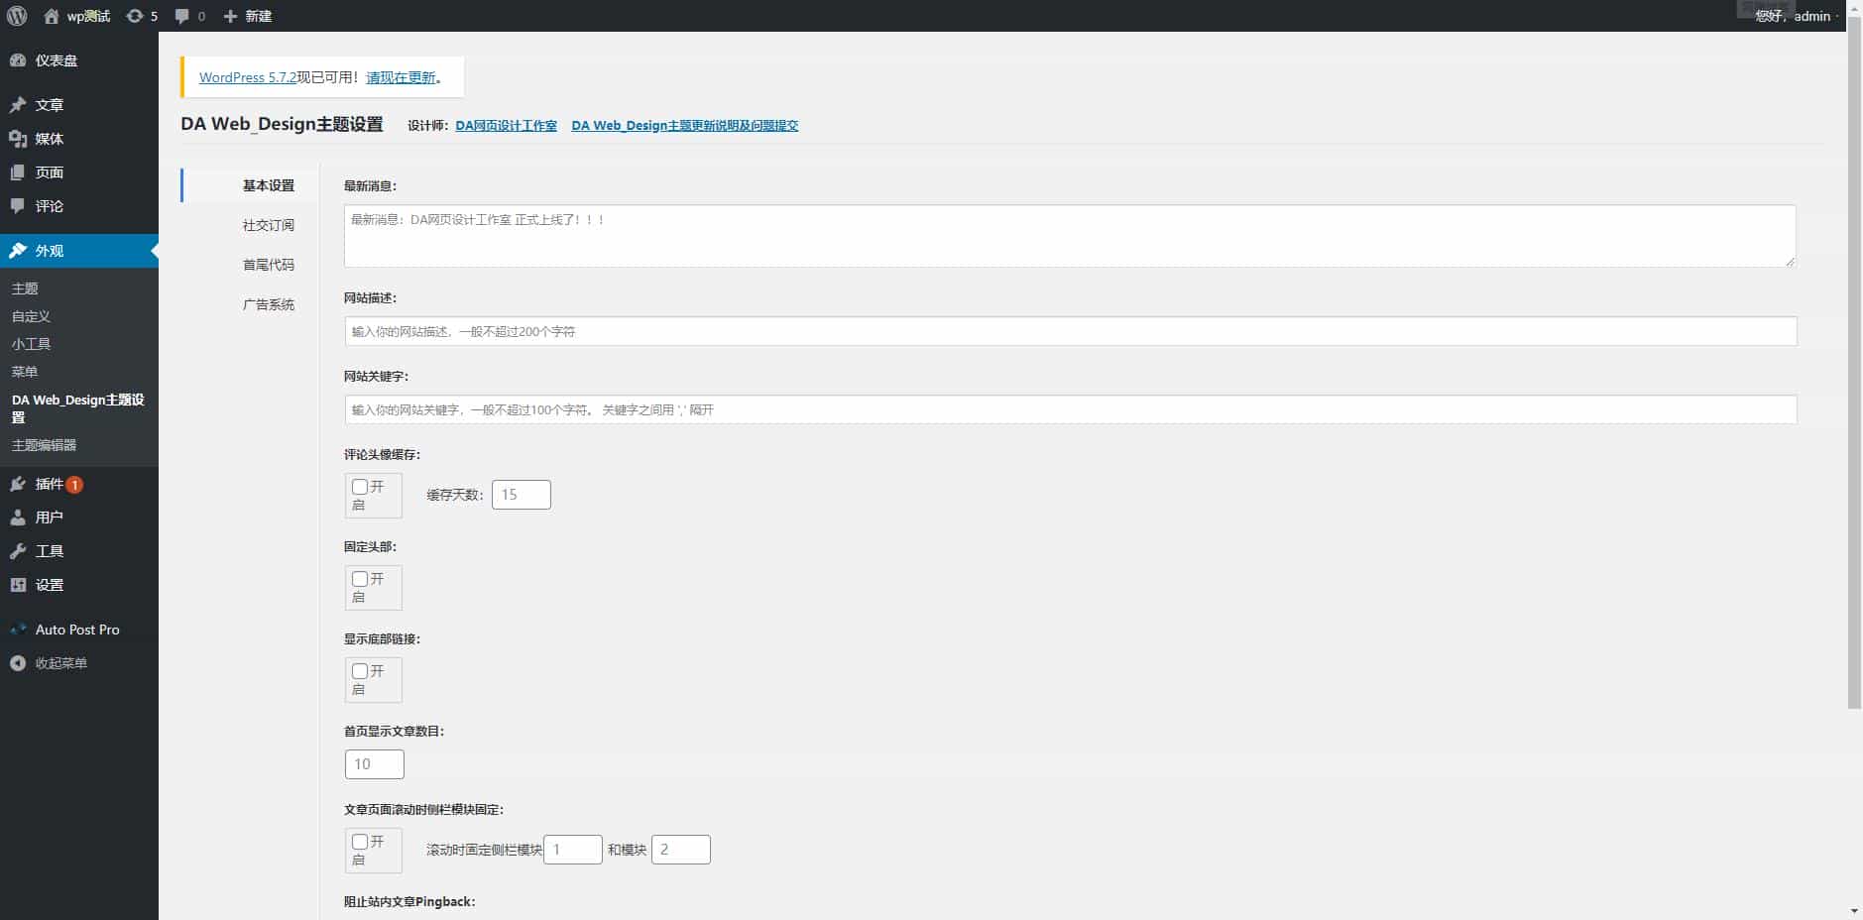Focus the 网站关键字 input field

point(1071,409)
